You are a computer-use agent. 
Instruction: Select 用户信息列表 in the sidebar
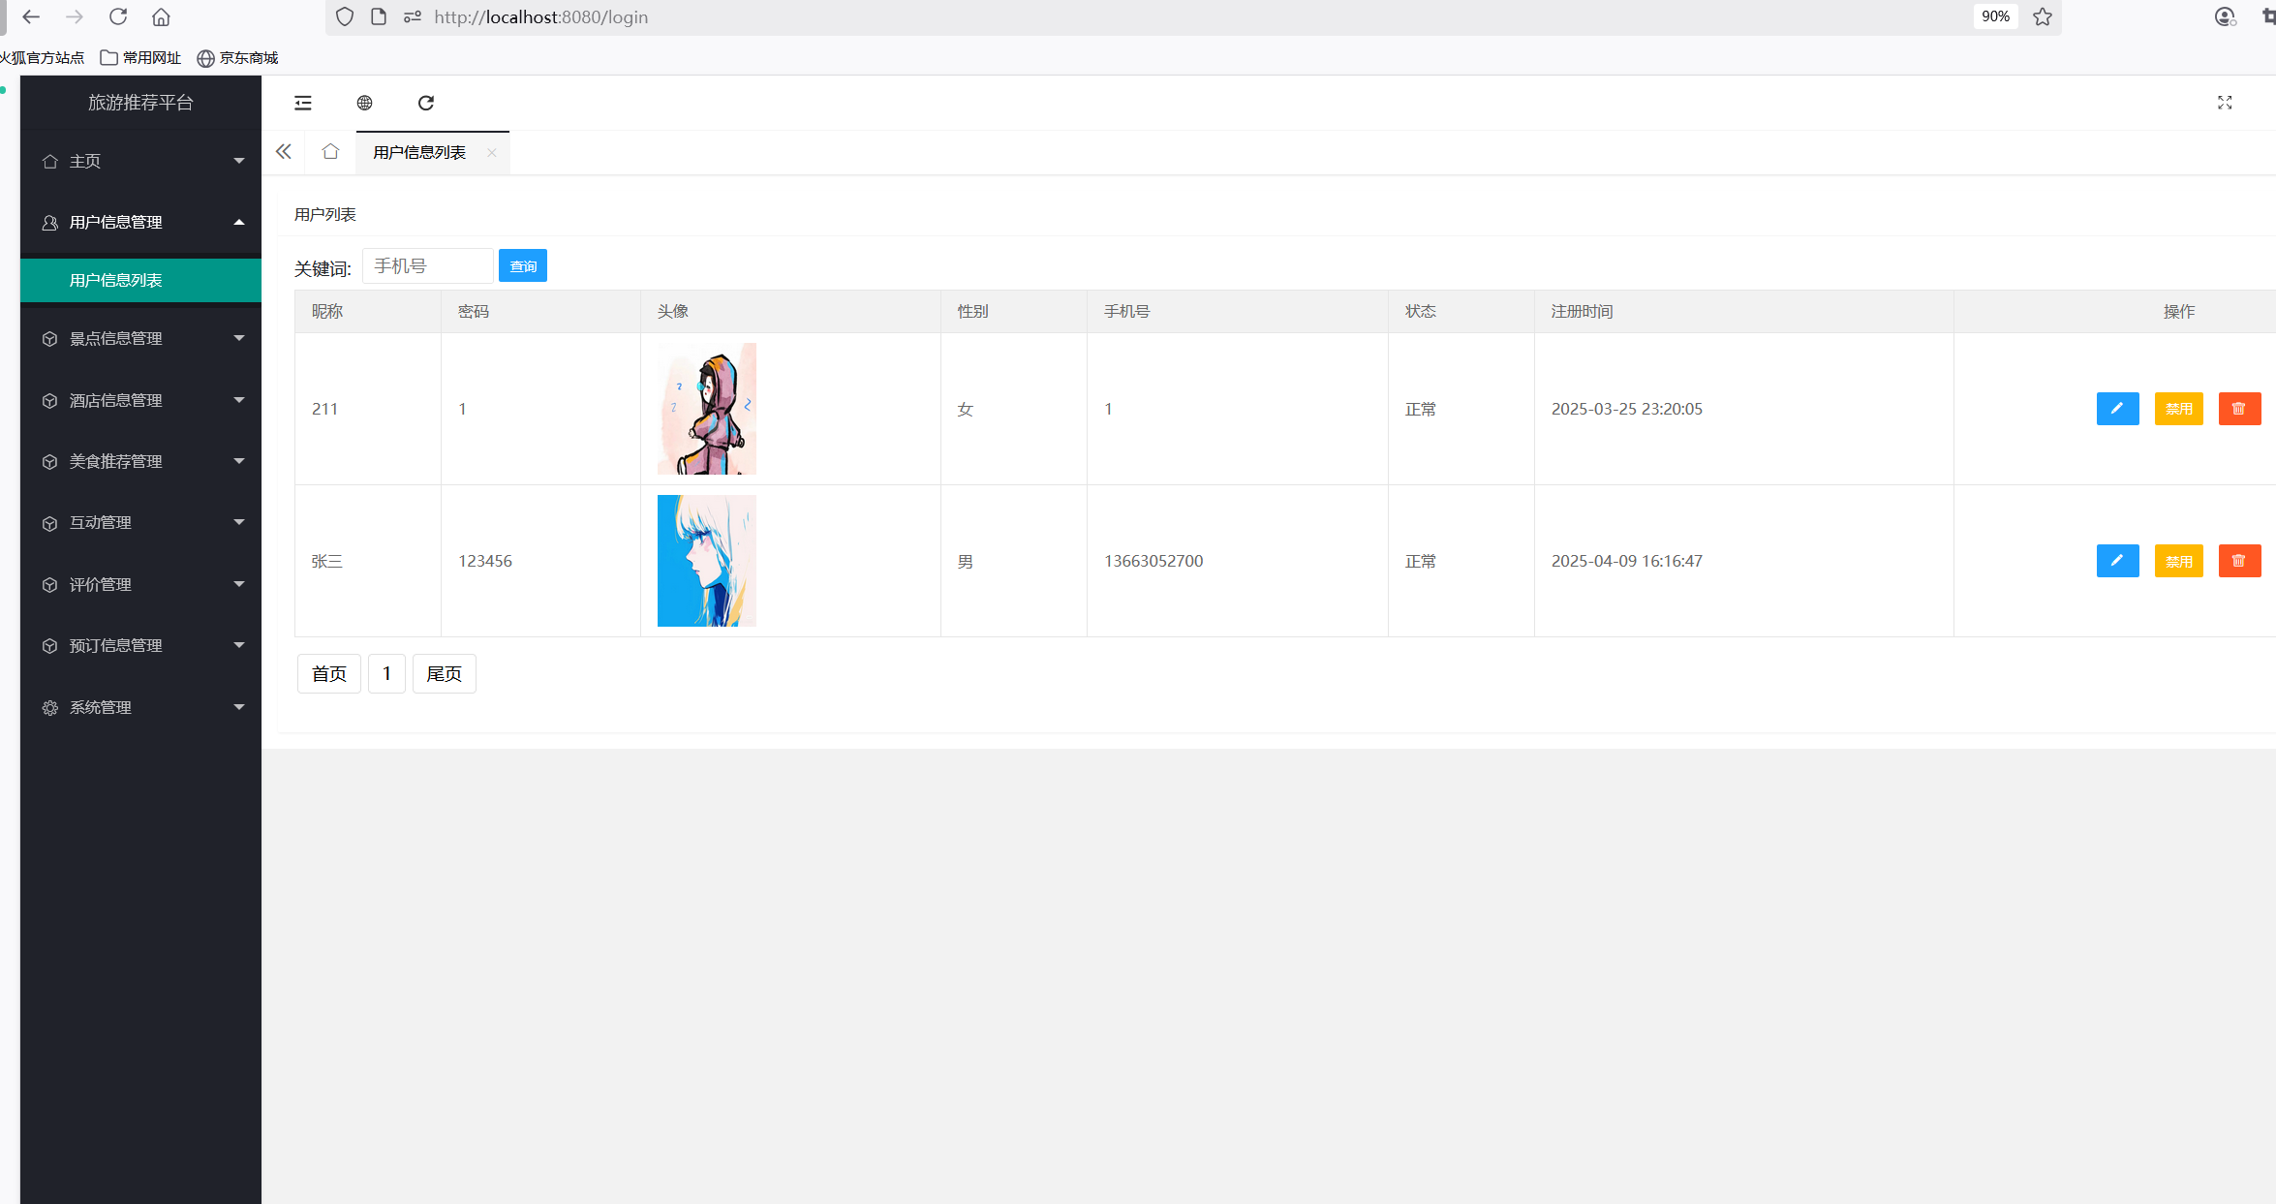pyautogui.click(x=141, y=281)
